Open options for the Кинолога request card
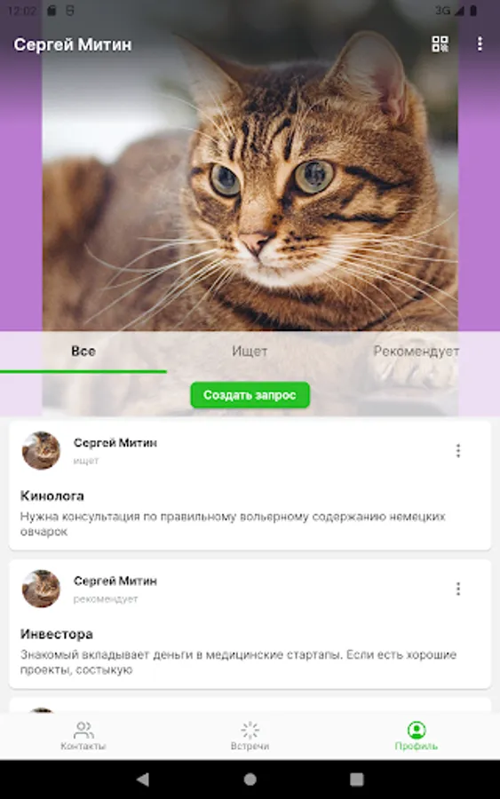Image resolution: width=500 pixels, height=799 pixels. [x=457, y=450]
